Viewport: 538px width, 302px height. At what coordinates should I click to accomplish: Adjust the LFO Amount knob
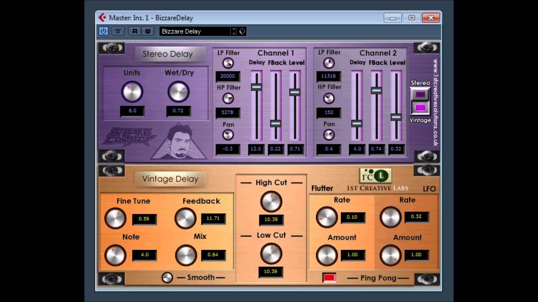point(390,255)
